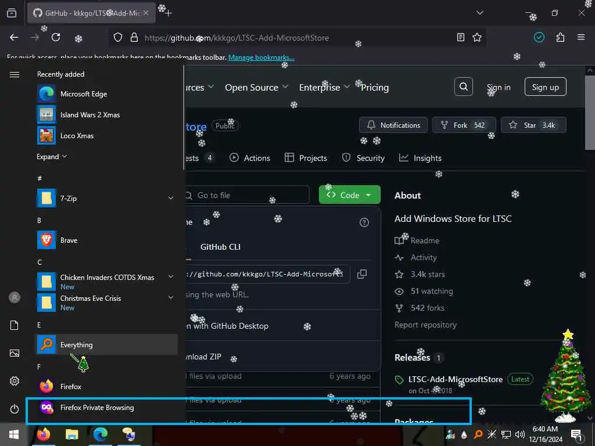Switch to the Actions tab
The image size is (595, 446).
(x=250, y=158)
